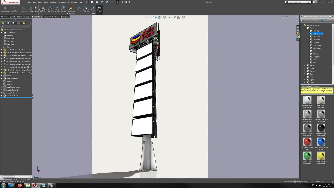Collapse the Plastic appearance folder
The width and height of the screenshot is (334, 188).
[x=305, y=28]
